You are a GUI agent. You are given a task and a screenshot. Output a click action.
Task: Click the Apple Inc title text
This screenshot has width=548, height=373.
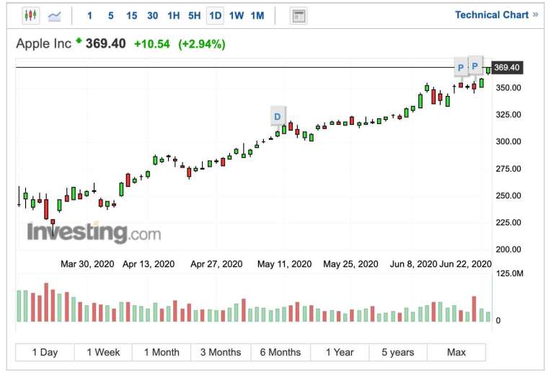[44, 44]
